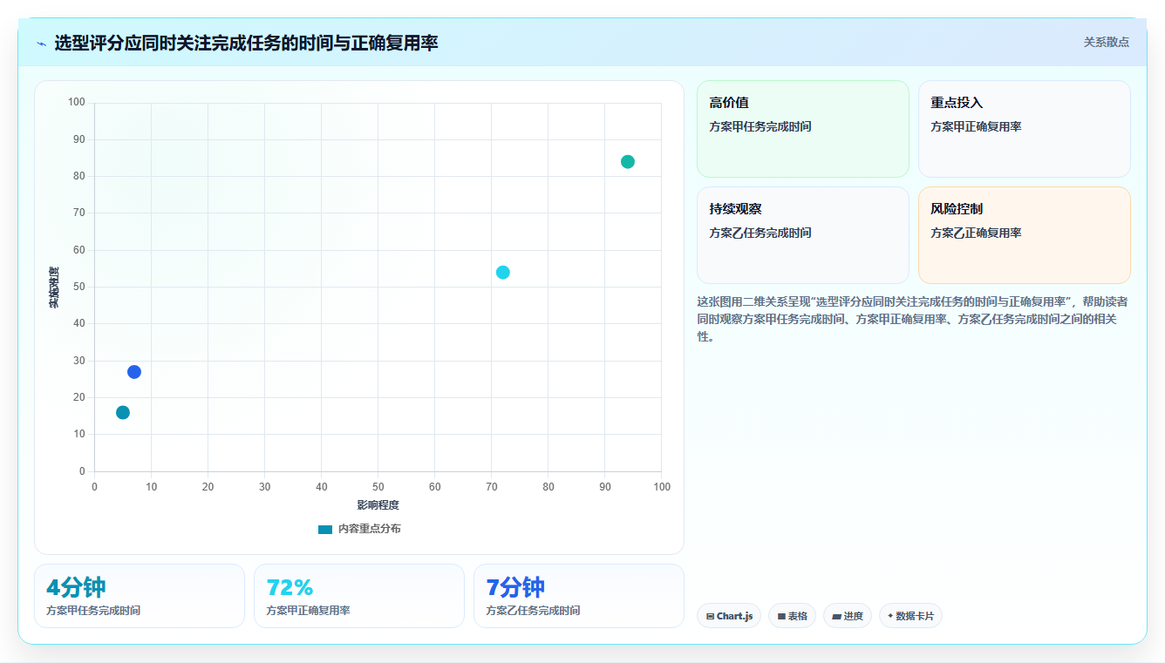The width and height of the screenshot is (1165, 663).
Task: Click the 内容重点分布 legend text
Action: pos(370,529)
